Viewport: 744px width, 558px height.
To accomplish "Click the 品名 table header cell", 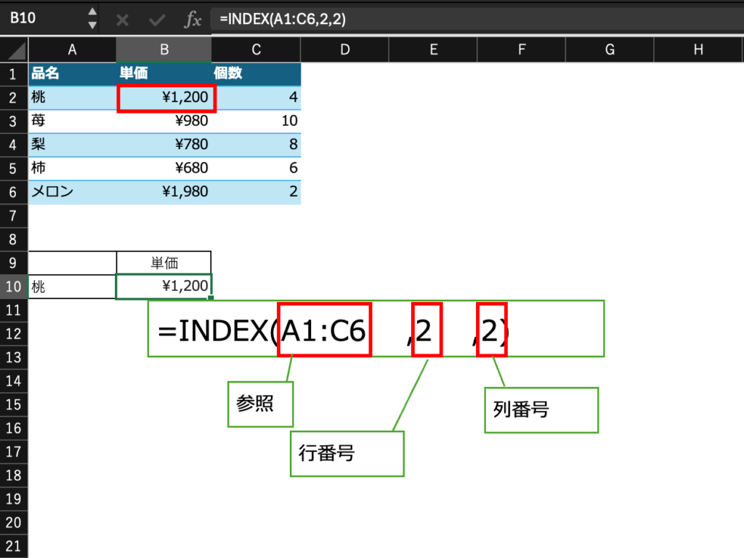I will pos(72,73).
